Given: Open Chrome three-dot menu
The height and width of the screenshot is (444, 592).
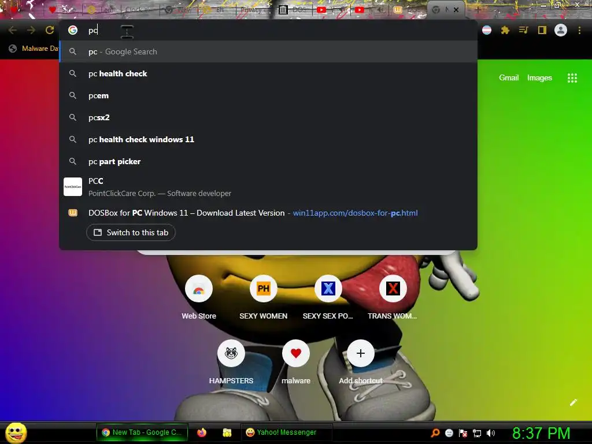Looking at the screenshot, I should [x=579, y=30].
